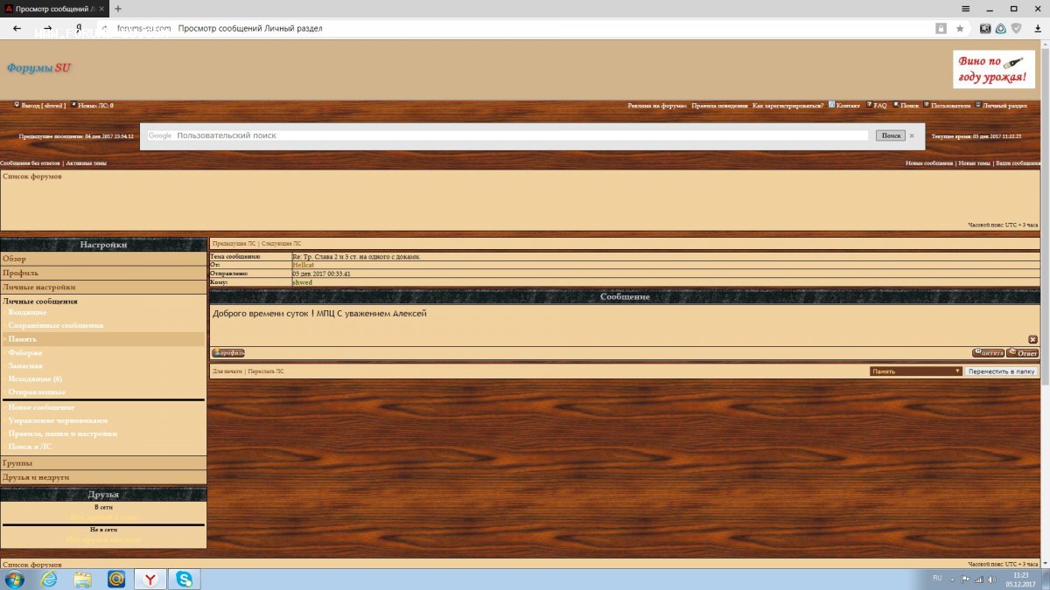Click the browser bookmark star icon
The width and height of the screenshot is (1050, 590).
[x=960, y=28]
